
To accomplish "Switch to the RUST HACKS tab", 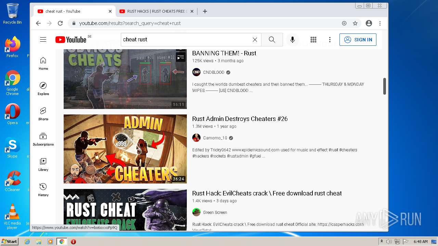I will [x=157, y=11].
